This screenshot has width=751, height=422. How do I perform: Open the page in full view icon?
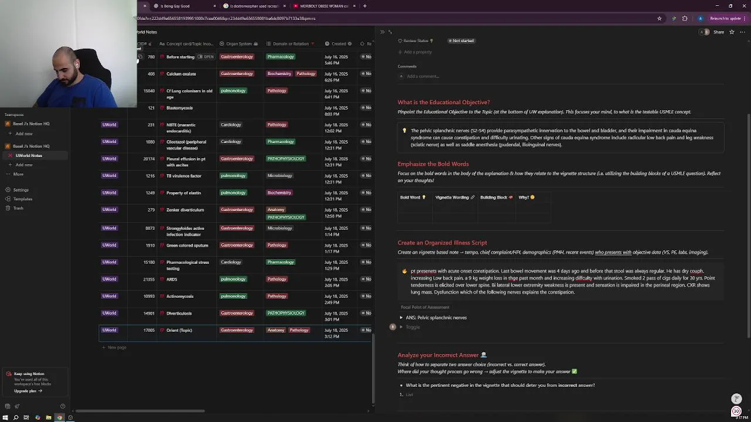click(x=390, y=32)
